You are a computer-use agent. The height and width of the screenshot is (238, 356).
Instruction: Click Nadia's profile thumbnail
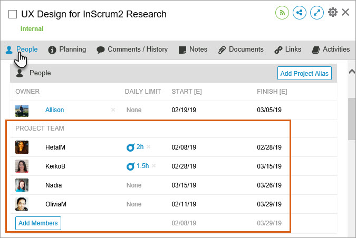[22, 185]
